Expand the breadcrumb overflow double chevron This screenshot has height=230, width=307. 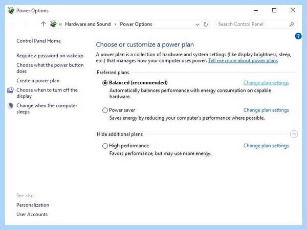(60, 24)
